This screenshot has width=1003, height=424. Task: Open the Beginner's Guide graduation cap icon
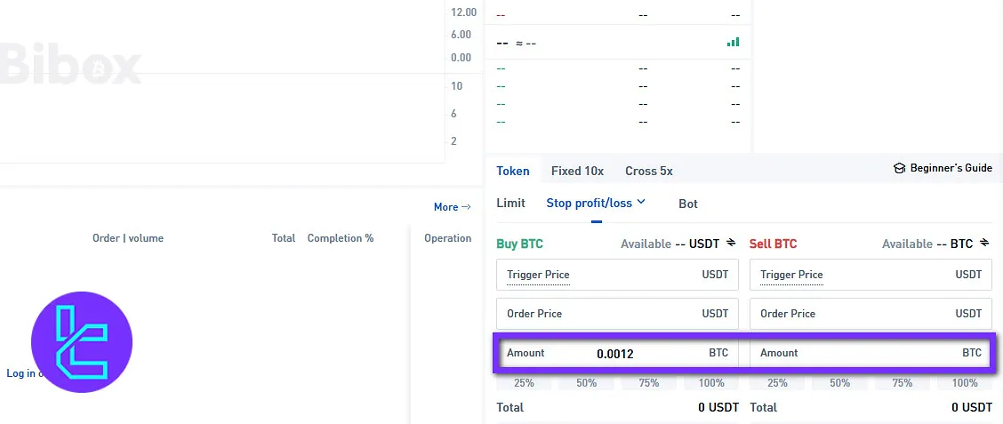[899, 168]
